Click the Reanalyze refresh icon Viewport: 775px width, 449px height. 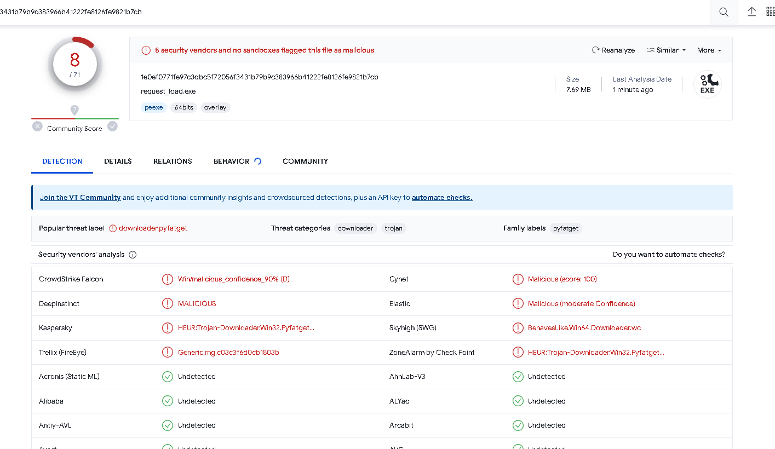click(x=596, y=50)
